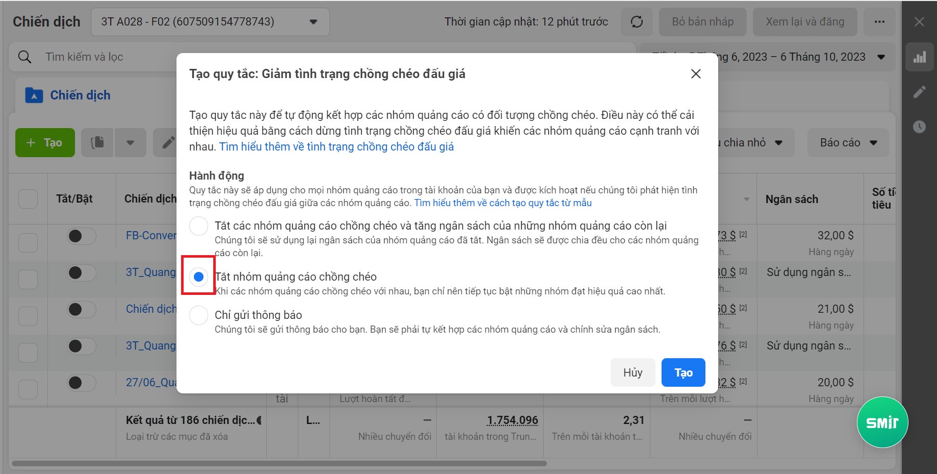Image resolution: width=937 pixels, height=474 pixels.
Task: Click the refresh data icon
Action: 637,22
